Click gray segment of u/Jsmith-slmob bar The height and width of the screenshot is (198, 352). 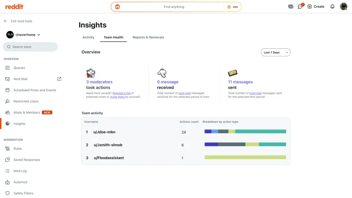[232, 144]
